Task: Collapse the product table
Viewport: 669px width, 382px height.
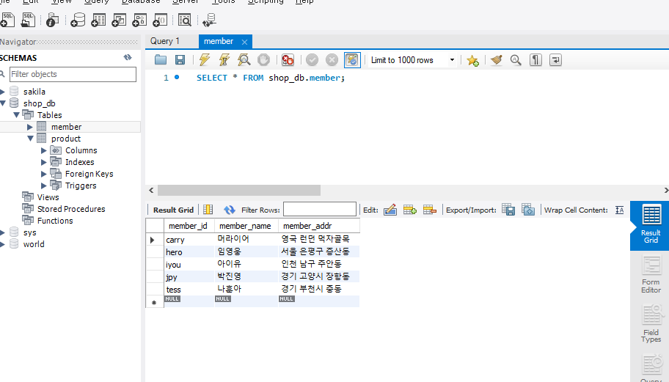Action: pos(30,138)
